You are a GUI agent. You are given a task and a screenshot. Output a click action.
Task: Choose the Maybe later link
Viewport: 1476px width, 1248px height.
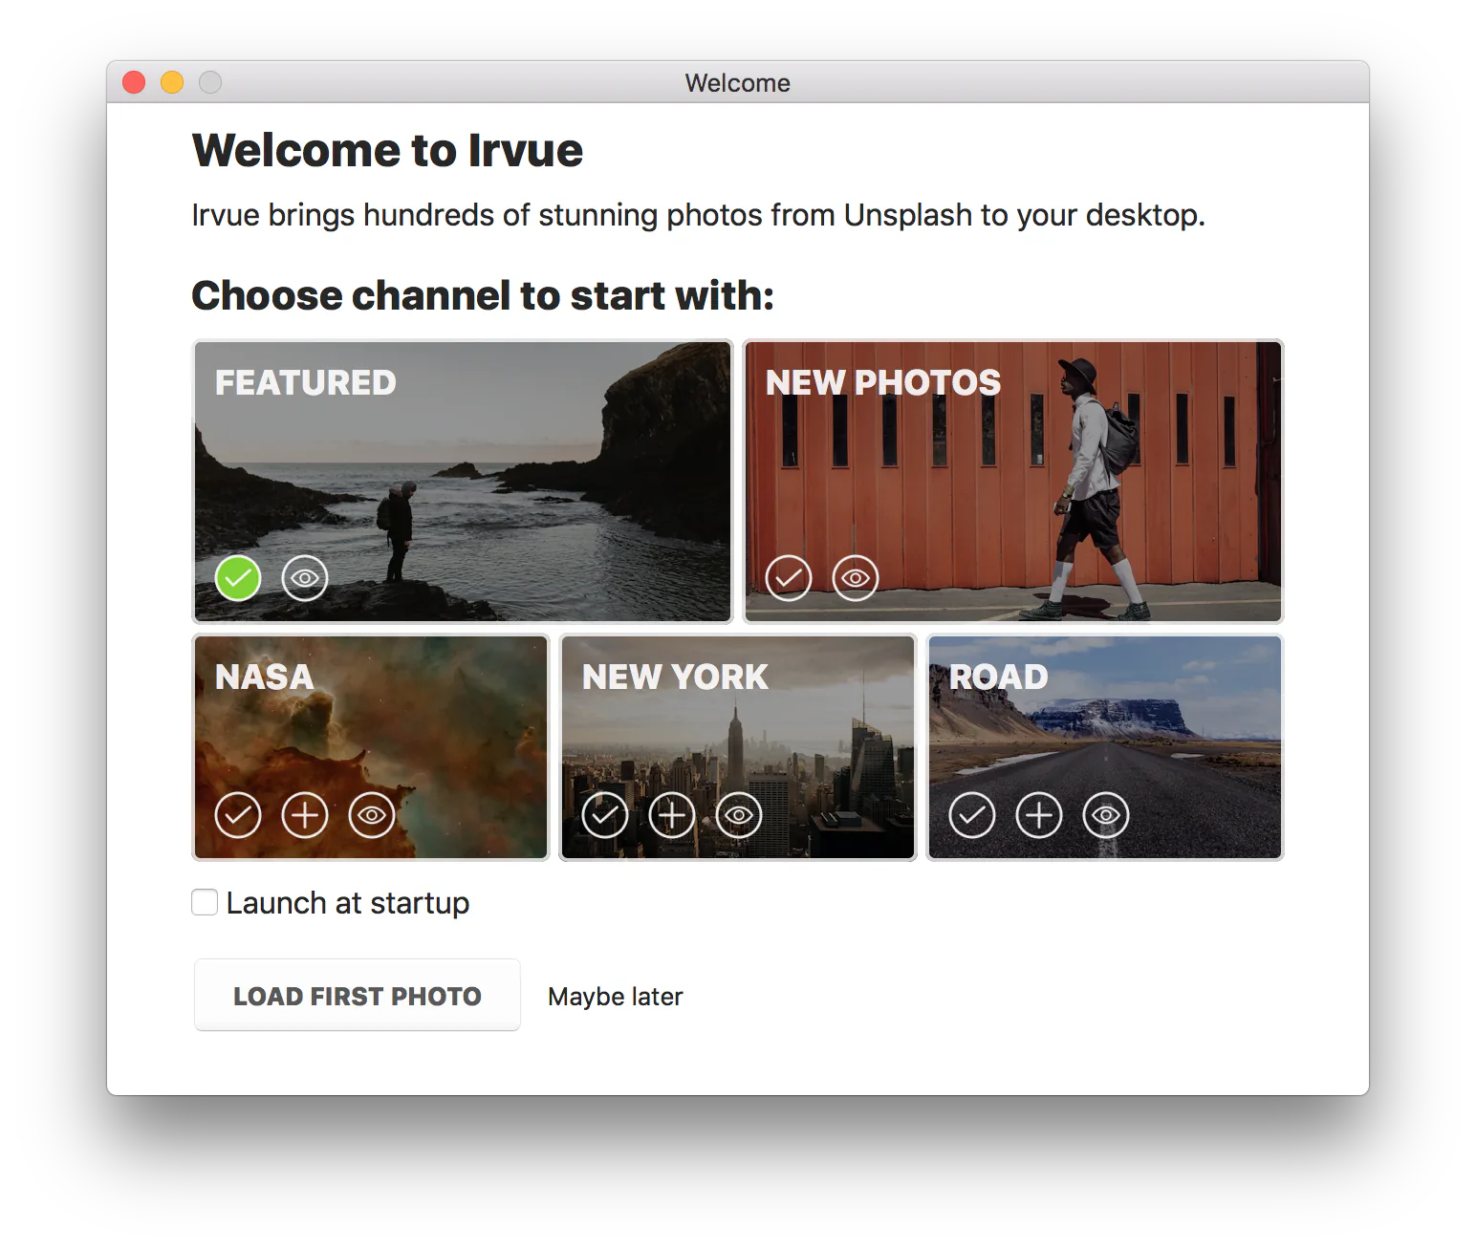[616, 997]
